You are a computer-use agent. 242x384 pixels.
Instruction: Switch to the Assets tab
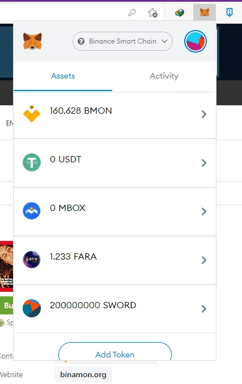click(63, 76)
